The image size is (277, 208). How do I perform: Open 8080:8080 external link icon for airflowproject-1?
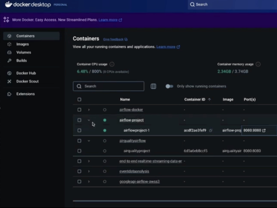tap(264, 130)
